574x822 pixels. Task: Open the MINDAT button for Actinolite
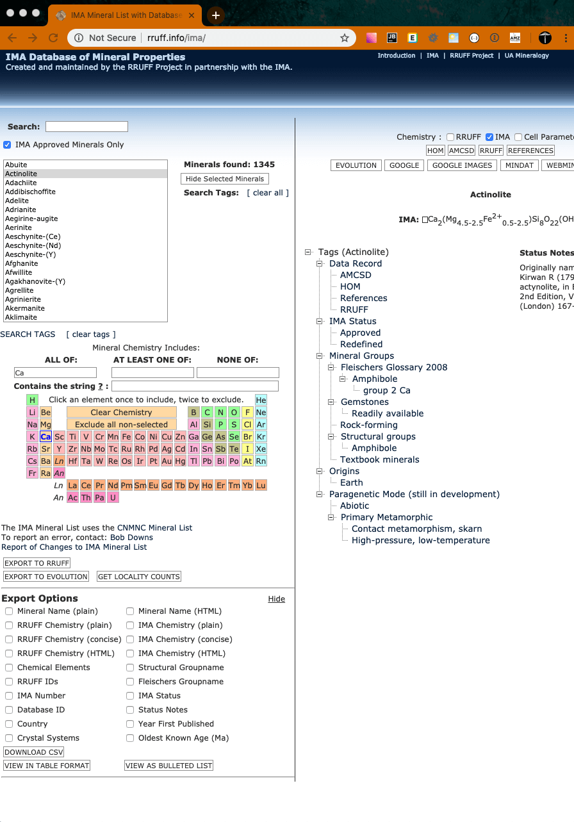click(x=520, y=165)
